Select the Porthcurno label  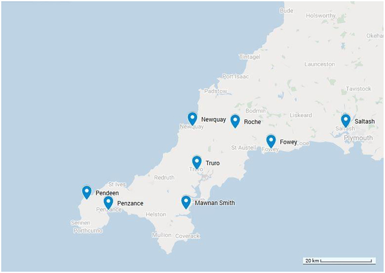click(88, 231)
